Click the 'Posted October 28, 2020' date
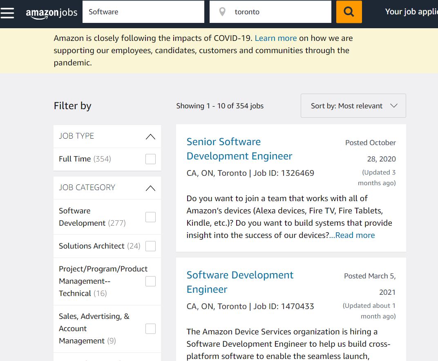The height and width of the screenshot is (361, 438). click(x=371, y=150)
